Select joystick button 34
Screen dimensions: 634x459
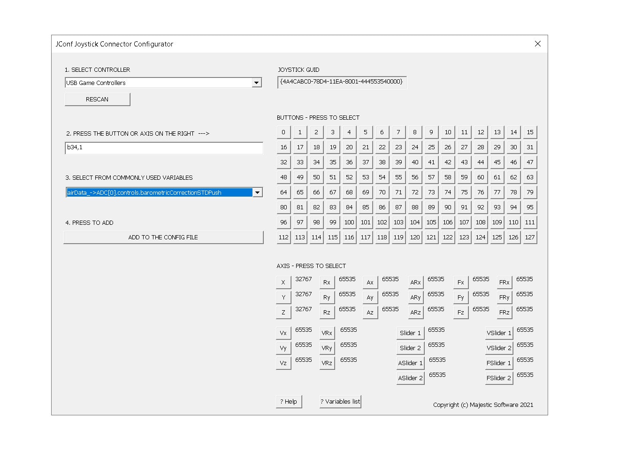316,162
